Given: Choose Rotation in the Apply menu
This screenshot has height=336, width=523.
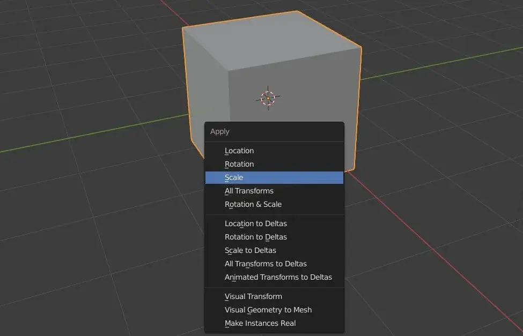Looking at the screenshot, I should pyautogui.click(x=274, y=164).
